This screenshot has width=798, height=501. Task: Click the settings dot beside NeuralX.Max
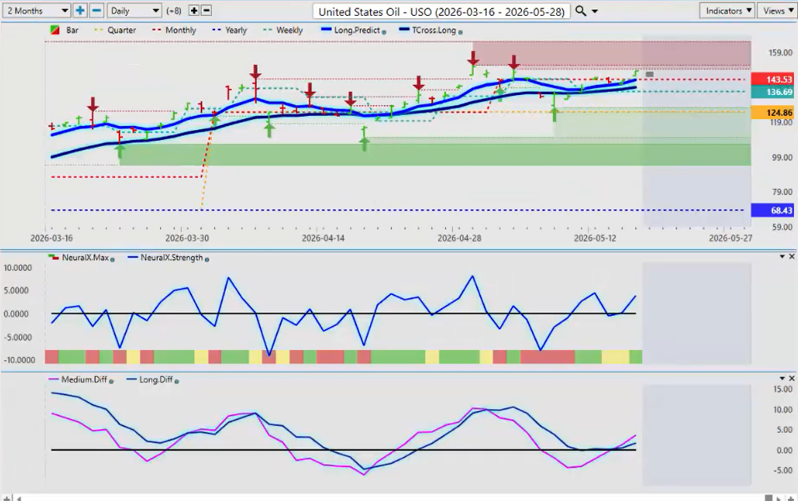pos(113,259)
